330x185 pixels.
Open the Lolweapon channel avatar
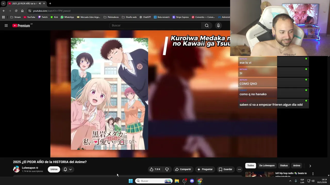coord(16,169)
